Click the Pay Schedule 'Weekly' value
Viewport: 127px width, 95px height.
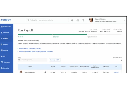click(x=119, y=31)
